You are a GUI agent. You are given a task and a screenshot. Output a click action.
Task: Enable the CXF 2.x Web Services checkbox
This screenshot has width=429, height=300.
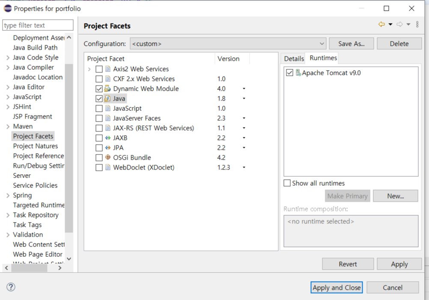click(99, 79)
